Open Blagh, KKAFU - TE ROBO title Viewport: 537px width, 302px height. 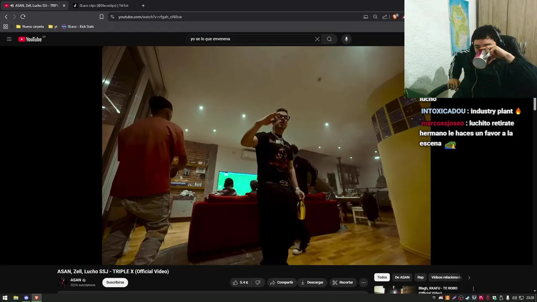pyautogui.click(x=438, y=290)
